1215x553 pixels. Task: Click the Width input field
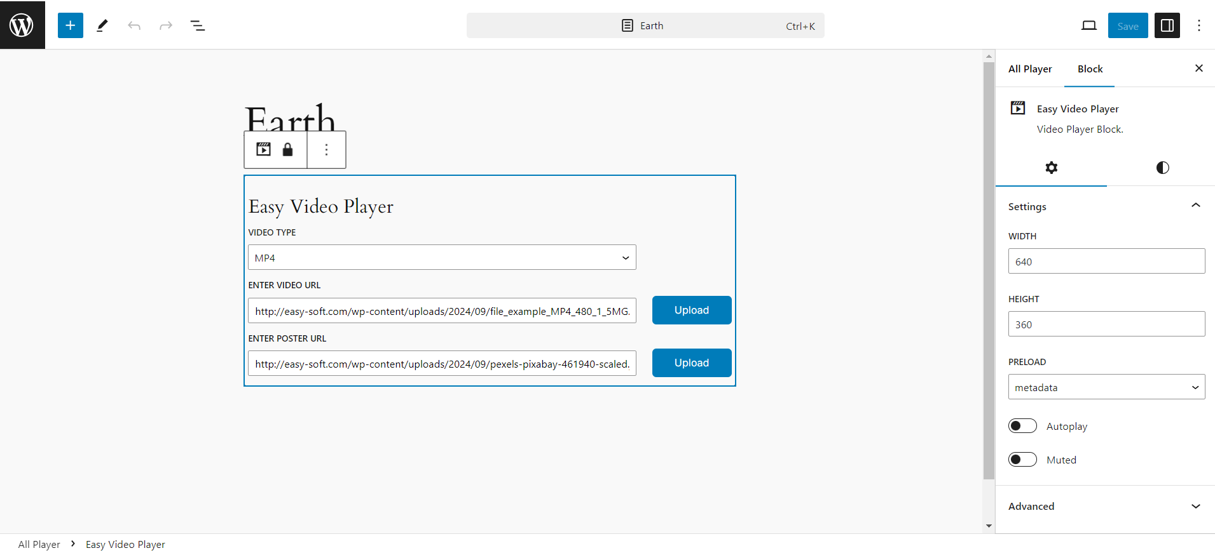1106,262
